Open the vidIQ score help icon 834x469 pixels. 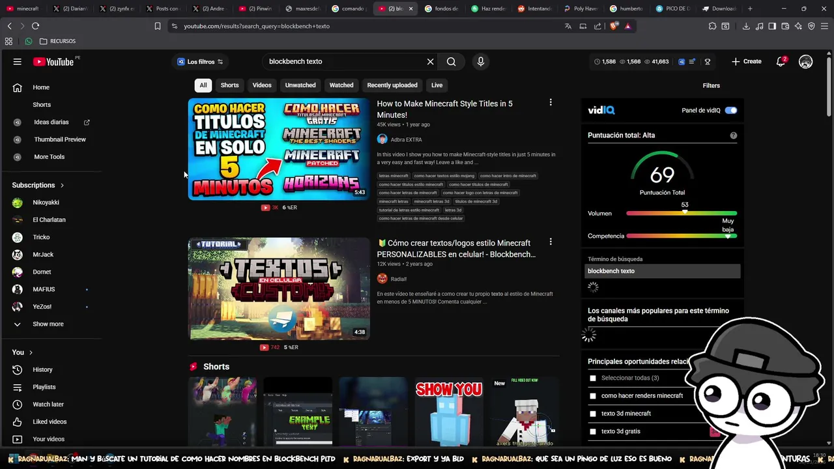(x=734, y=135)
